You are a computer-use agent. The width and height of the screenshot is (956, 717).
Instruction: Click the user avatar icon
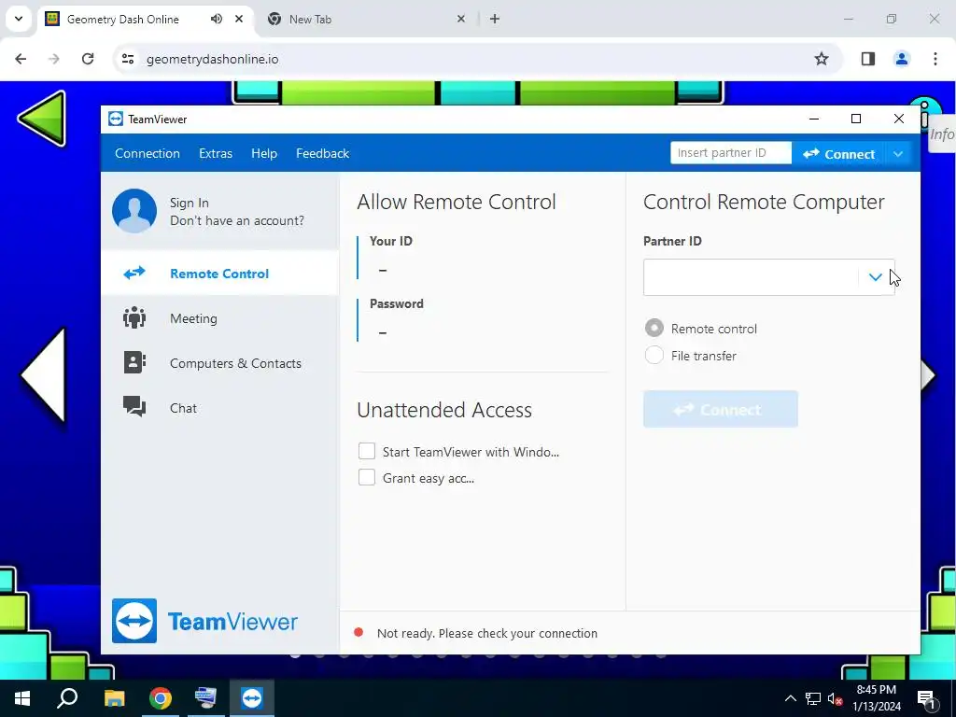134,211
